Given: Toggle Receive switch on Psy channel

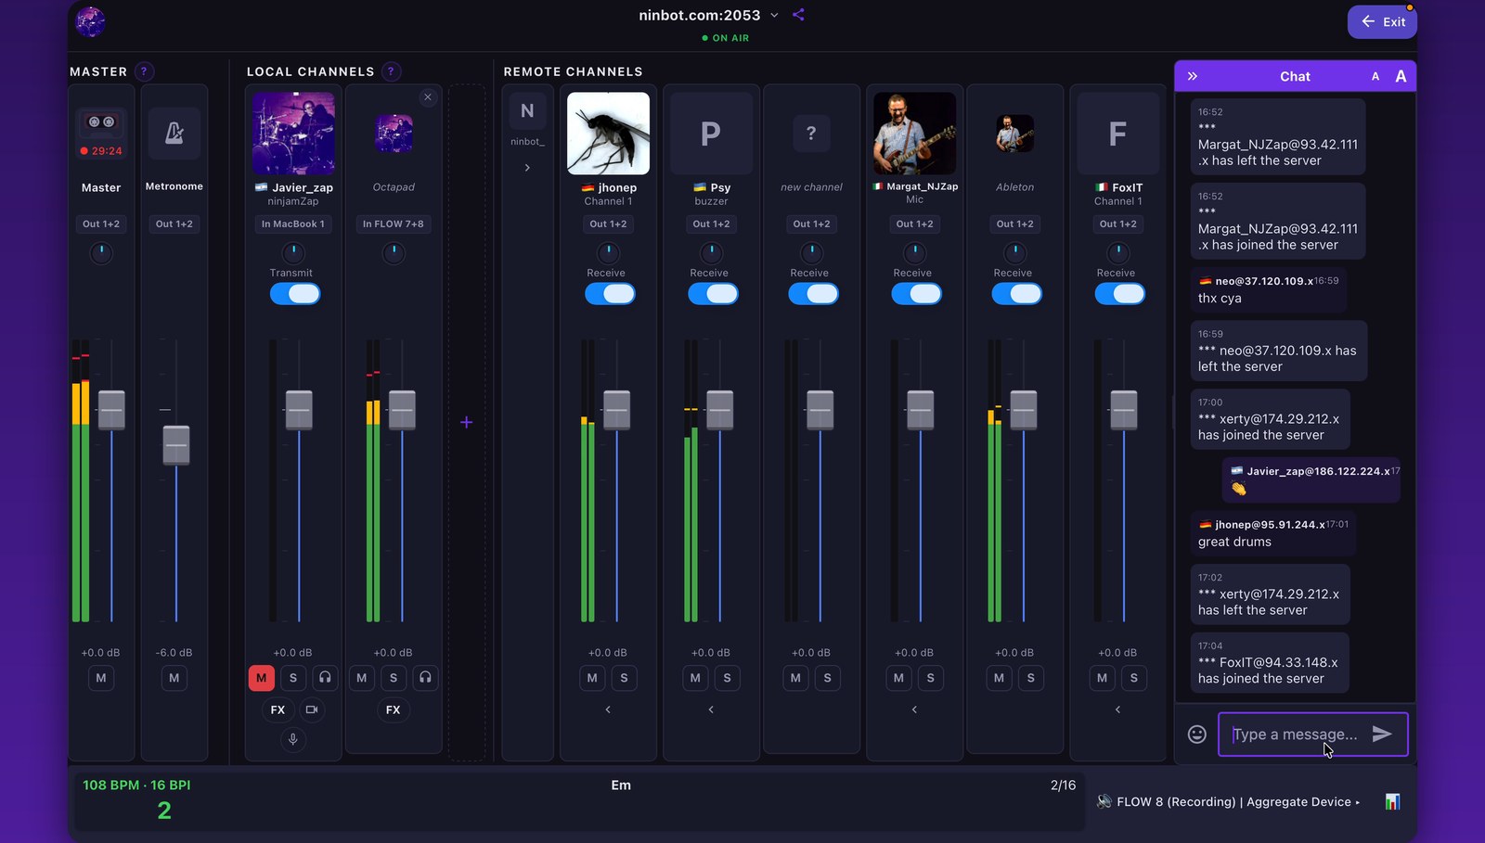Looking at the screenshot, I should (x=713, y=294).
